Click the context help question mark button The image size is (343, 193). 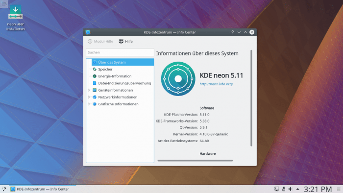pos(233,32)
